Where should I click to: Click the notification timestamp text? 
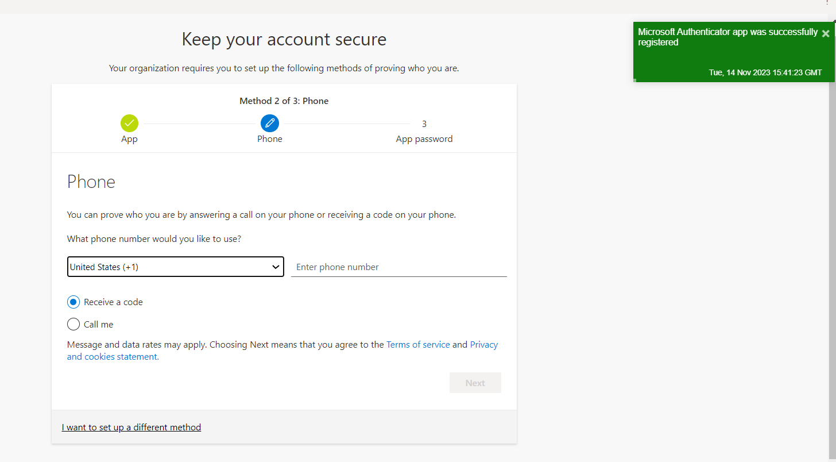tap(765, 73)
